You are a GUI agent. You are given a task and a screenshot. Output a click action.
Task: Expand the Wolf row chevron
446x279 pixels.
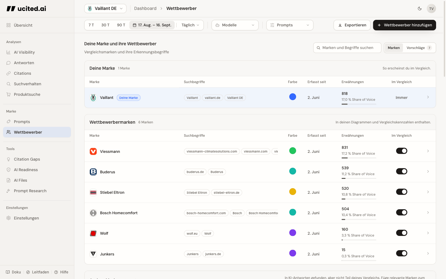(428, 233)
